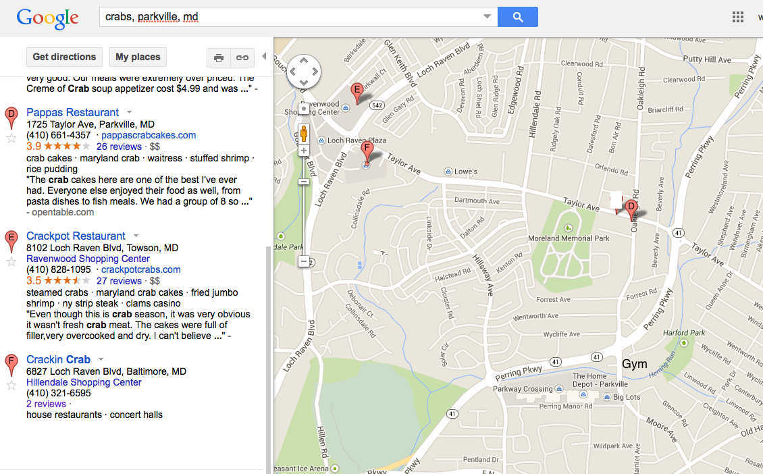Collapse the side panel with left arrow
The image size is (763, 474).
point(264,57)
